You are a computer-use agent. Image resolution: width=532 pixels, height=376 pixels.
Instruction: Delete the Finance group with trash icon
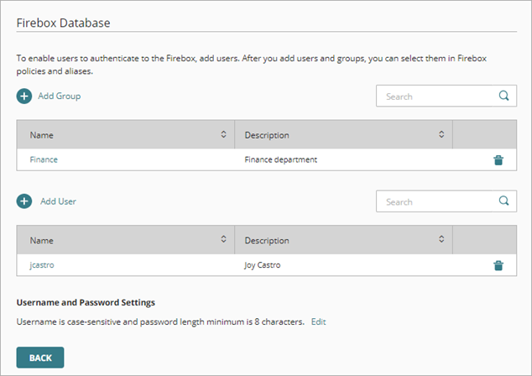pos(498,159)
